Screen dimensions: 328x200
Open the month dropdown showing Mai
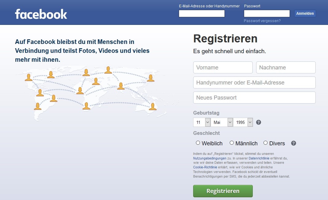(222, 122)
